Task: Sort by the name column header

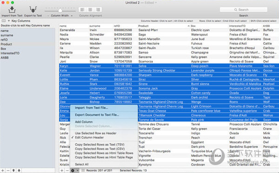Action: (63, 26)
